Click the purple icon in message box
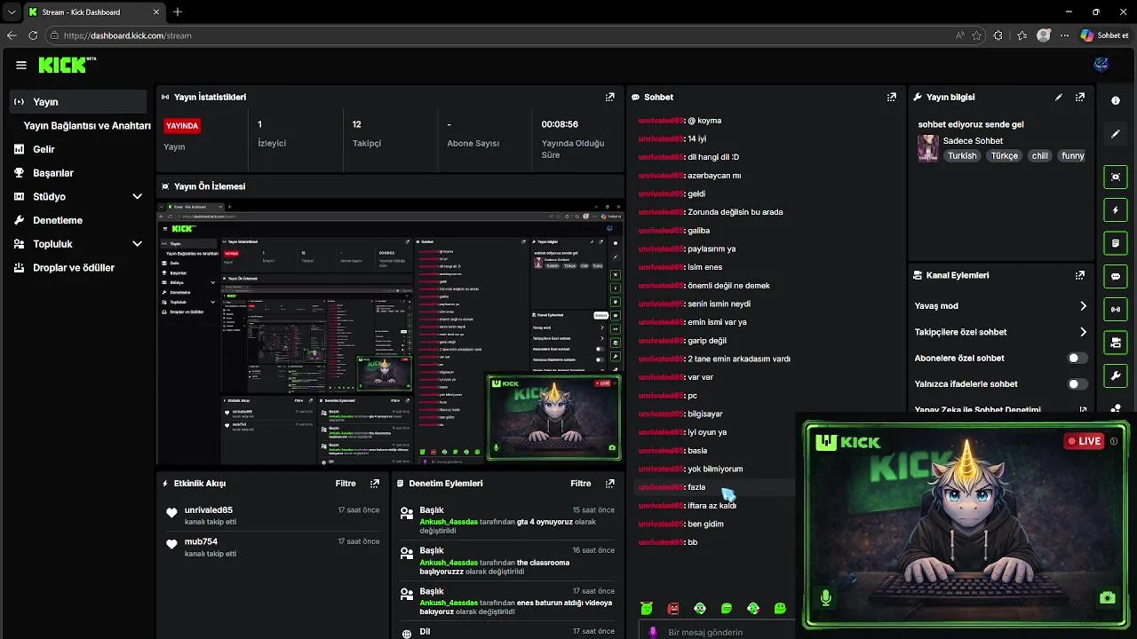The width and height of the screenshot is (1137, 639). point(653,632)
